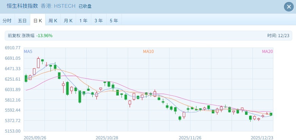Click the MA20 indicator label
The height and width of the screenshot is (140, 296).
(x=267, y=51)
